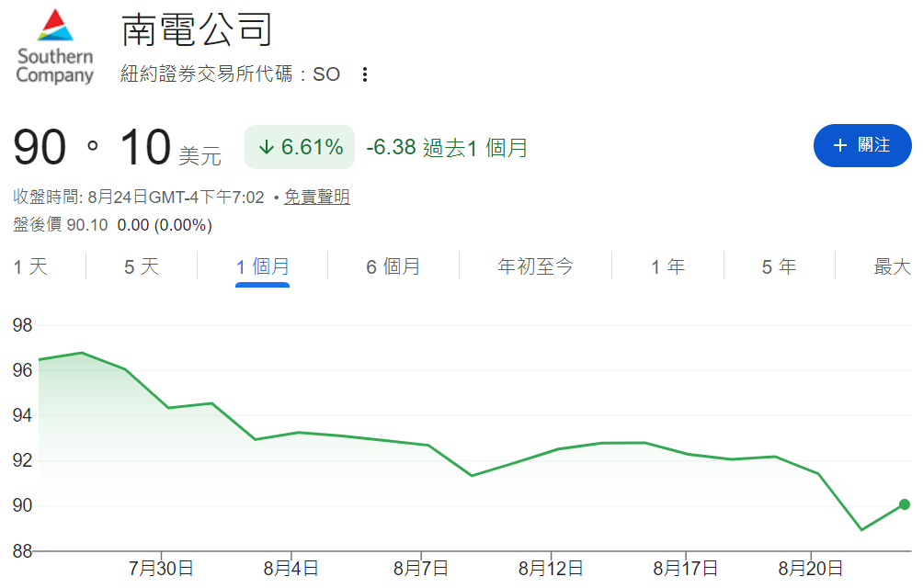The image size is (923, 588).
Task: Switch to 年初至今 tab
Action: tap(535, 266)
